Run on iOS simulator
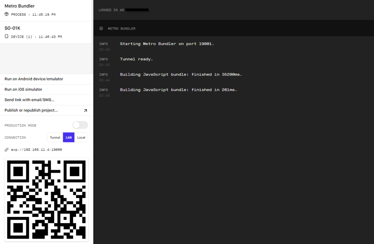This screenshot has height=244, width=374. 46,89
